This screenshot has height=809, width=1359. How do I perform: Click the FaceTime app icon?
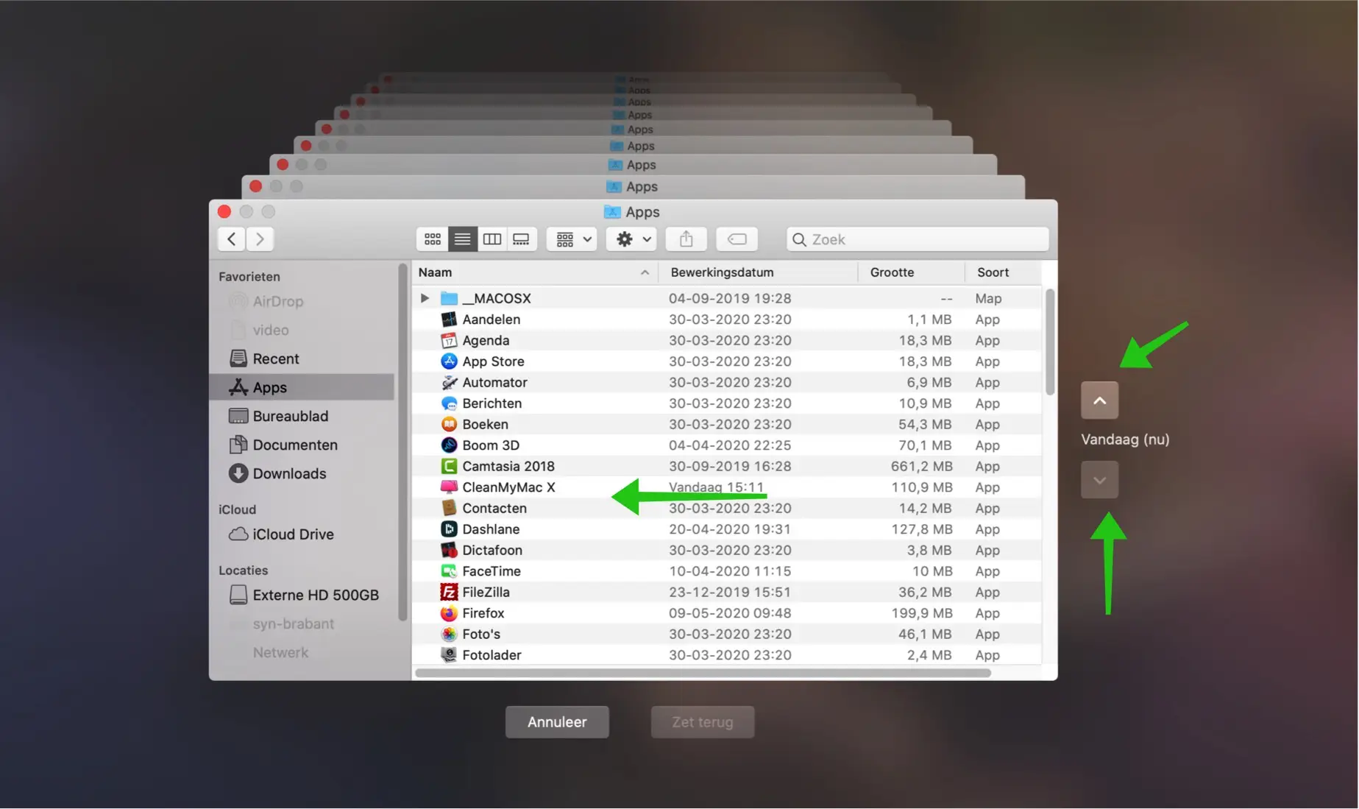[449, 571]
